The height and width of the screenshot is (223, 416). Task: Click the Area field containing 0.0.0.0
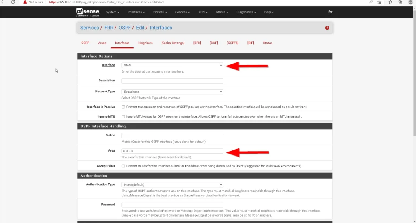pyautogui.click(x=172, y=151)
